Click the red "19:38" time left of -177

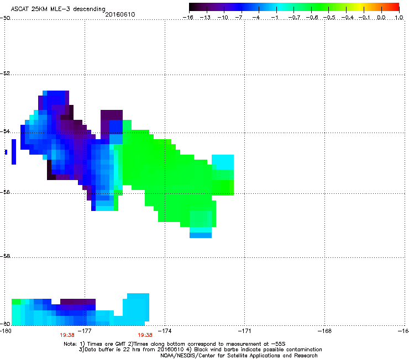67,335
